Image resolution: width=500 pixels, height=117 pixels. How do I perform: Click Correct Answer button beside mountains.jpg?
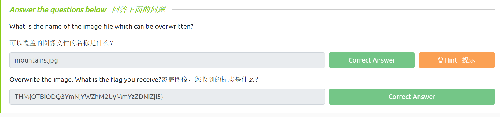click(372, 60)
